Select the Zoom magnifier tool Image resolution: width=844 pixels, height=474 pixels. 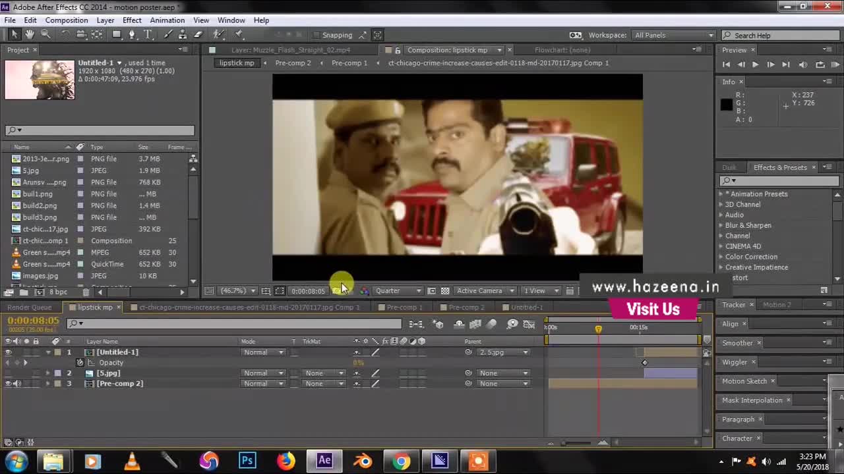tap(45, 34)
